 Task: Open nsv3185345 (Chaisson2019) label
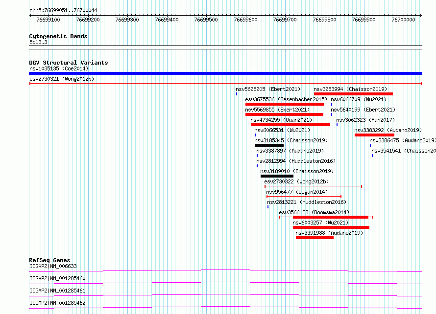point(291,140)
